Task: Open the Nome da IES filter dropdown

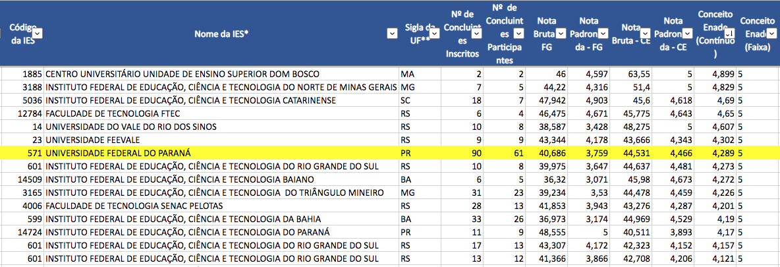Action: 393,33
